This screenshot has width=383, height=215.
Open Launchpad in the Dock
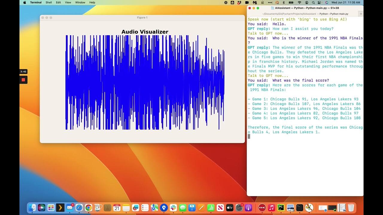coord(51,208)
